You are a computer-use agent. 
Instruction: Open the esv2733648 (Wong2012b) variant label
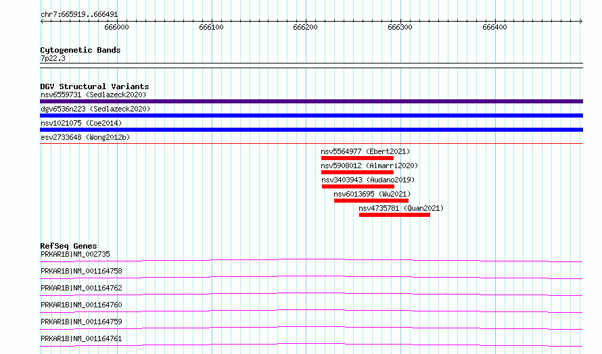click(85, 137)
